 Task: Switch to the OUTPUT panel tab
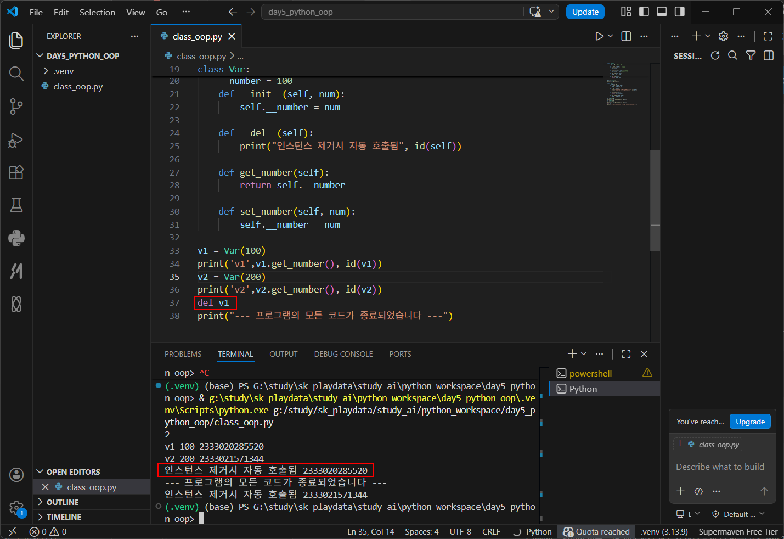(x=284, y=354)
